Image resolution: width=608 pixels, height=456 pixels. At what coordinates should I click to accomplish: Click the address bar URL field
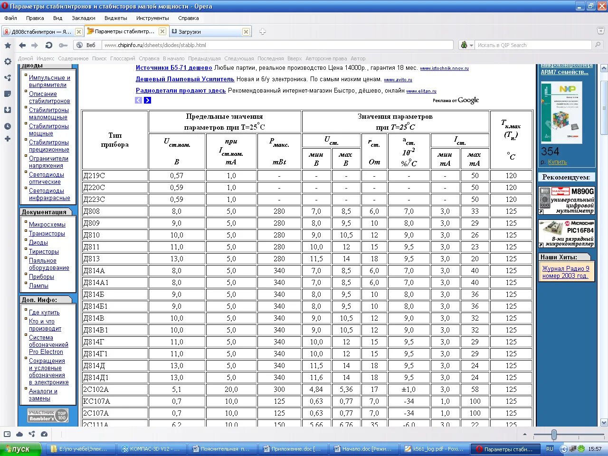pos(278,45)
